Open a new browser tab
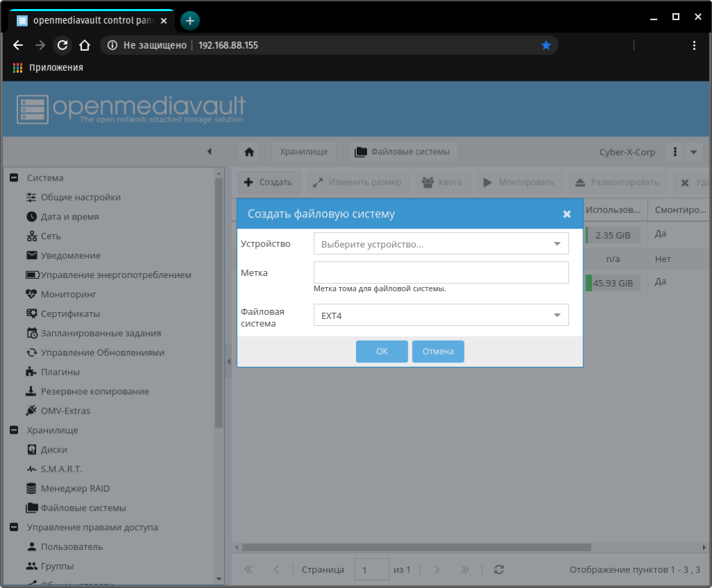Screen dimensions: 712x588 pyautogui.click(x=190, y=20)
